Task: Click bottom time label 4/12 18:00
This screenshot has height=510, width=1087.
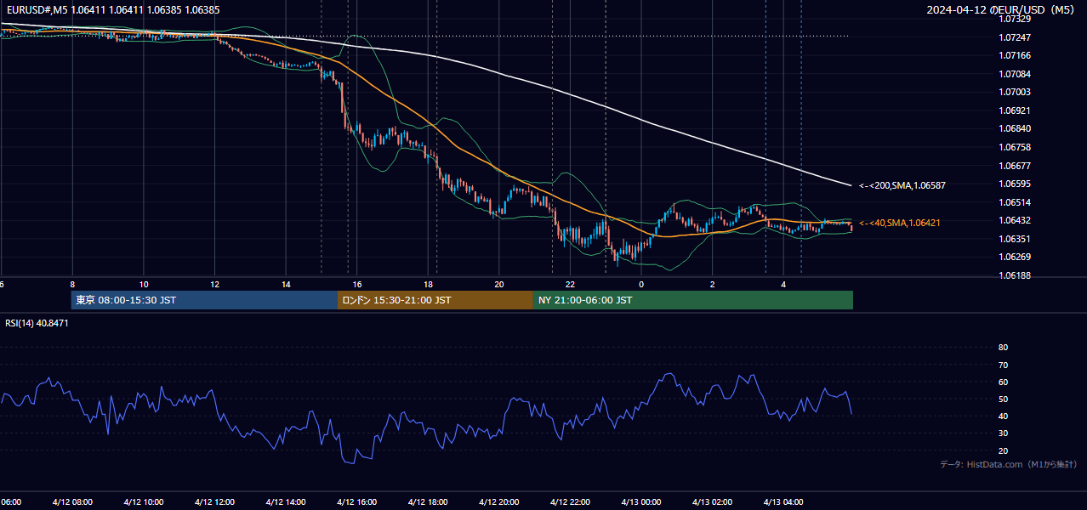Action: coord(428,501)
